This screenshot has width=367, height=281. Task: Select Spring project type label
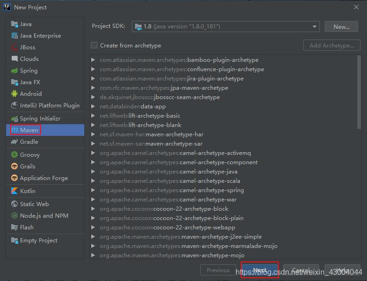point(29,71)
